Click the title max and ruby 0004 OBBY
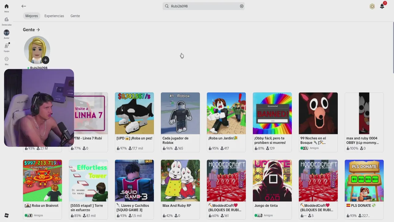The height and width of the screenshot is (222, 394). click(x=363, y=140)
